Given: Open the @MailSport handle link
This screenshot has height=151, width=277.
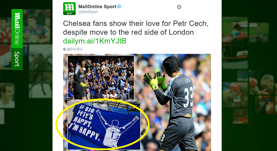Looking at the screenshot, I should 88,12.
